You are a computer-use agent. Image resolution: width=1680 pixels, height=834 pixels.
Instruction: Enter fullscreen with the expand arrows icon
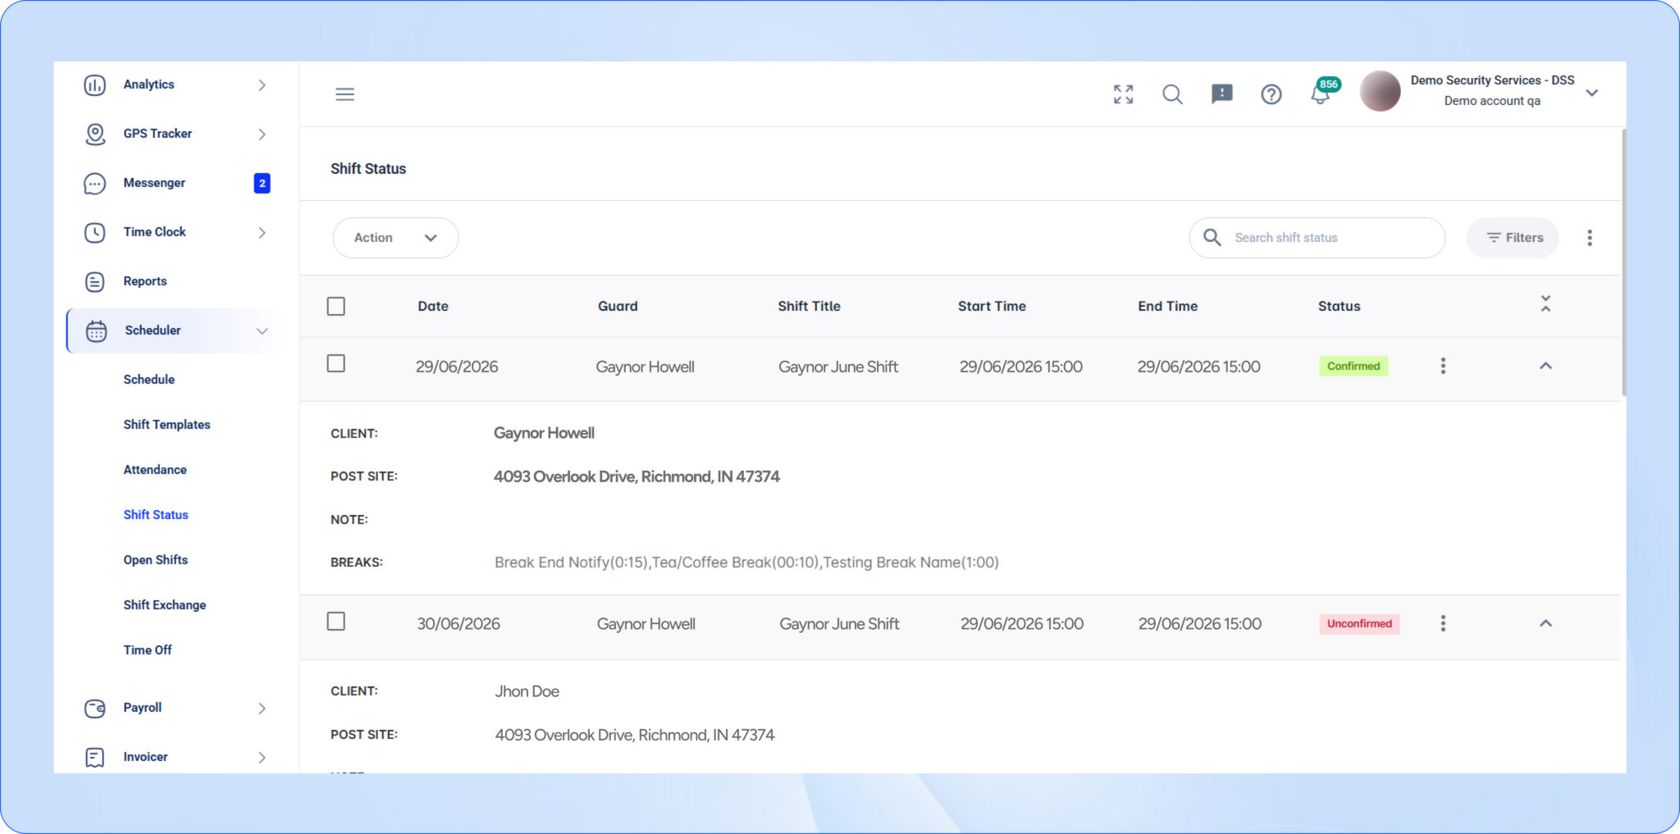1124,94
